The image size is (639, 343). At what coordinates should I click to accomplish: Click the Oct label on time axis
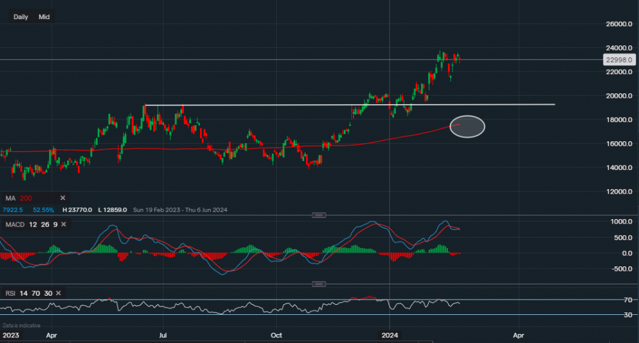point(277,334)
